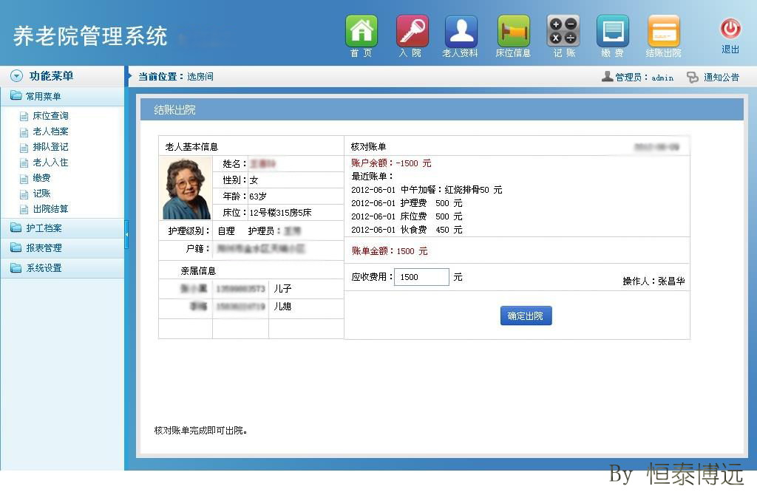Expand the 常用菜单 folder
This screenshot has height=492, width=757.
click(x=62, y=97)
